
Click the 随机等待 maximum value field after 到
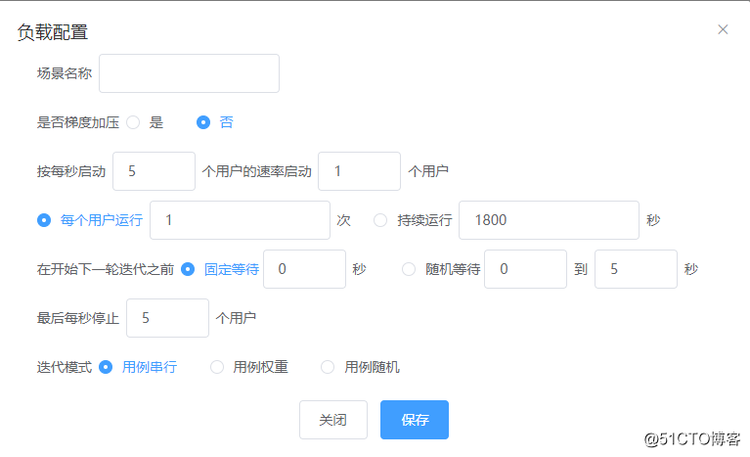[637, 269]
